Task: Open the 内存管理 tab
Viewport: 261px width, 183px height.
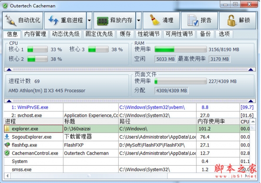Action: [x=35, y=34]
